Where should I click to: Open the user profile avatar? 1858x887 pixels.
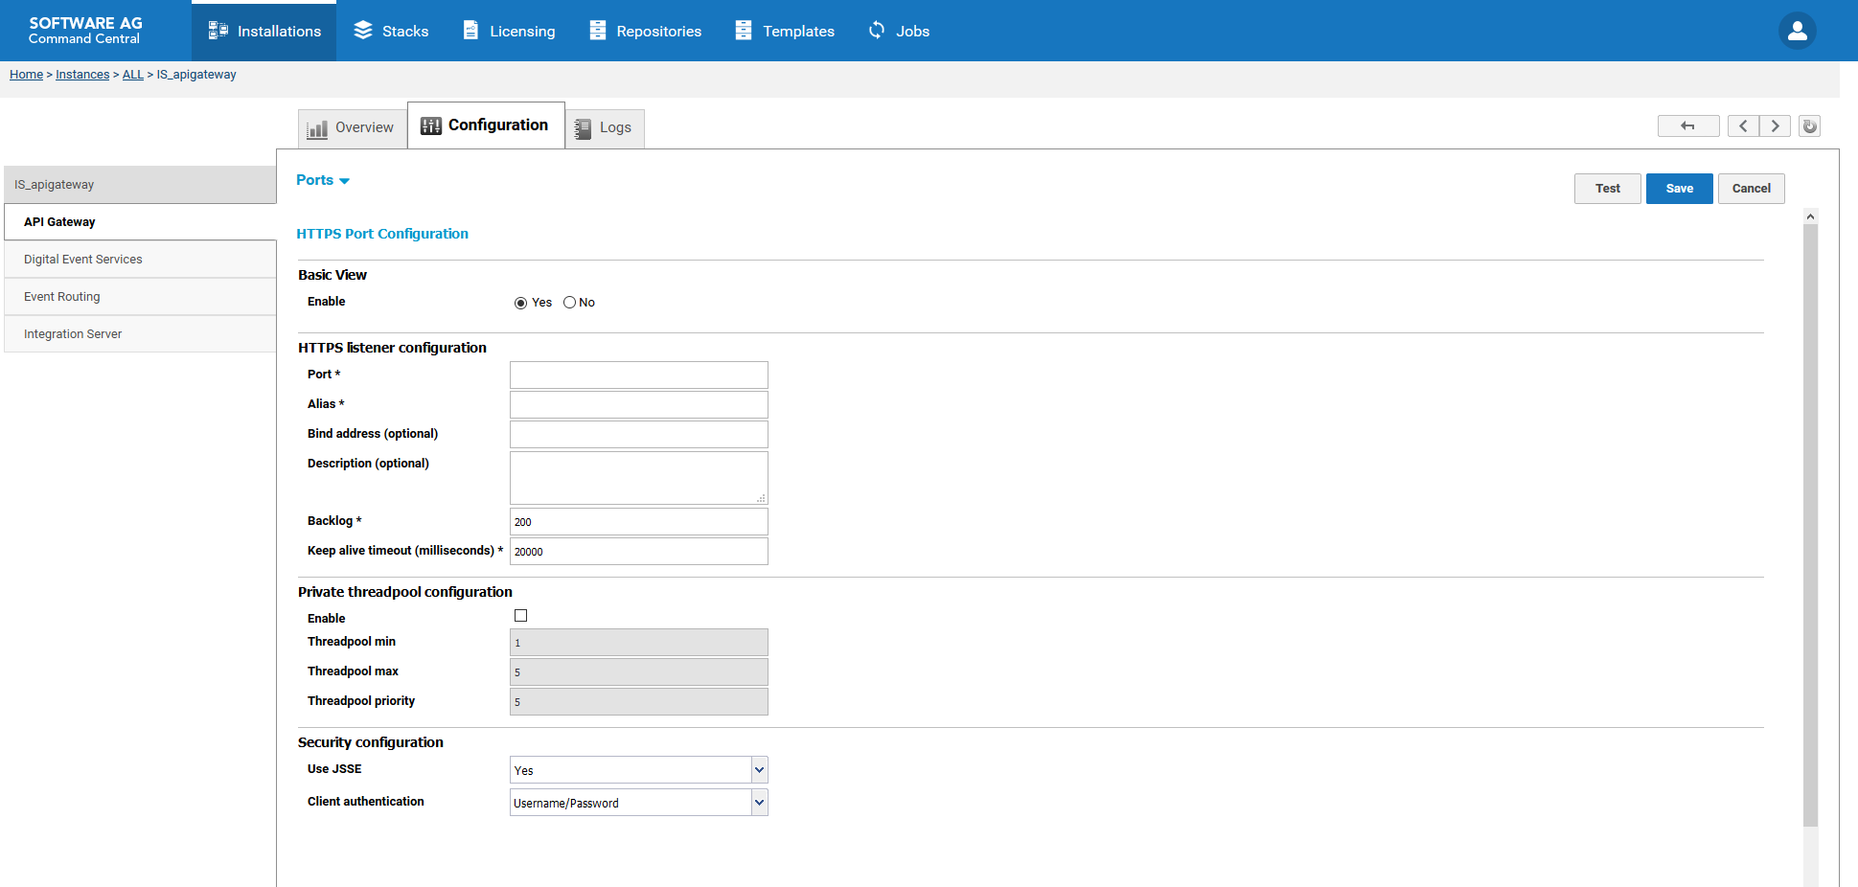1798,31
